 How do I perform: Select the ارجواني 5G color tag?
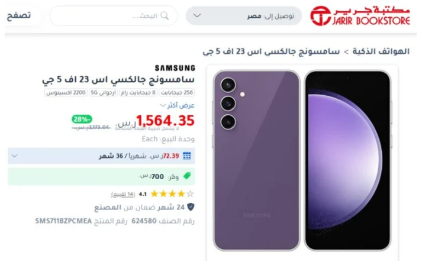click(104, 92)
